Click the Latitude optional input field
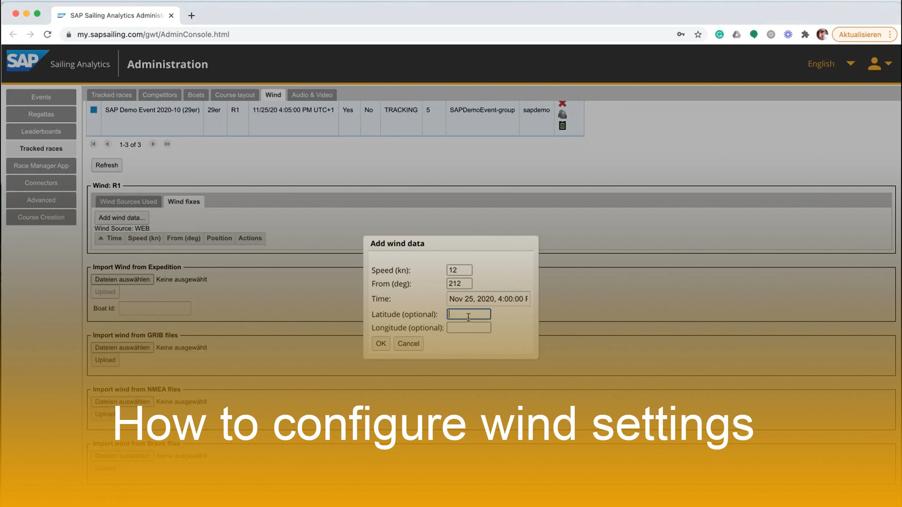 (x=468, y=314)
